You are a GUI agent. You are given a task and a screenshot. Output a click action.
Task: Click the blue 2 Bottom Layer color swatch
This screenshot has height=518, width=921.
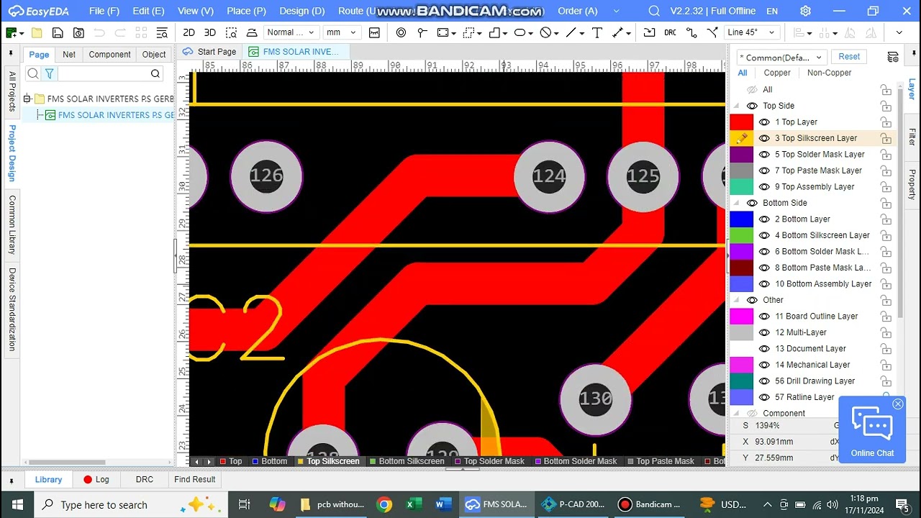point(741,219)
